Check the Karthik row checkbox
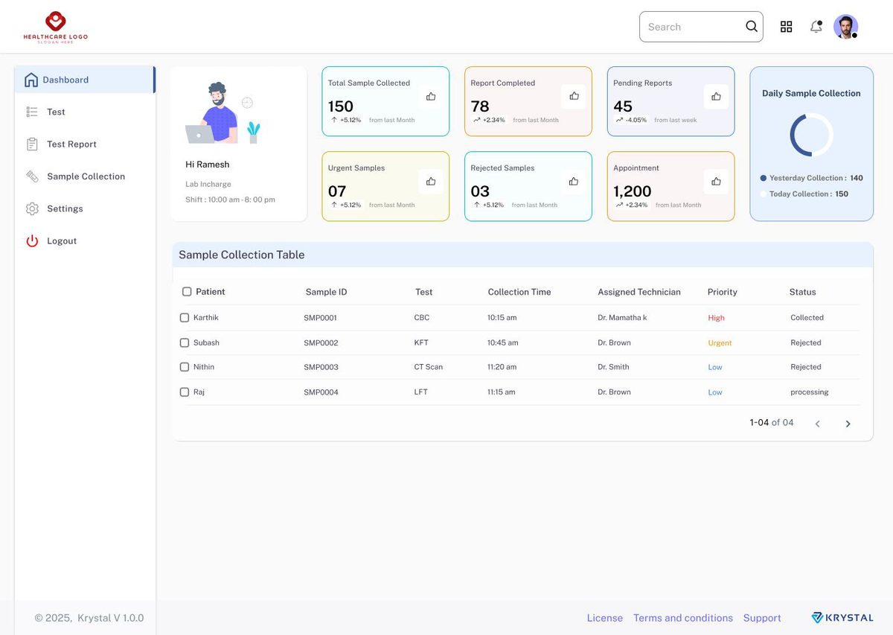Viewport: 893px width, 635px height. tap(185, 318)
